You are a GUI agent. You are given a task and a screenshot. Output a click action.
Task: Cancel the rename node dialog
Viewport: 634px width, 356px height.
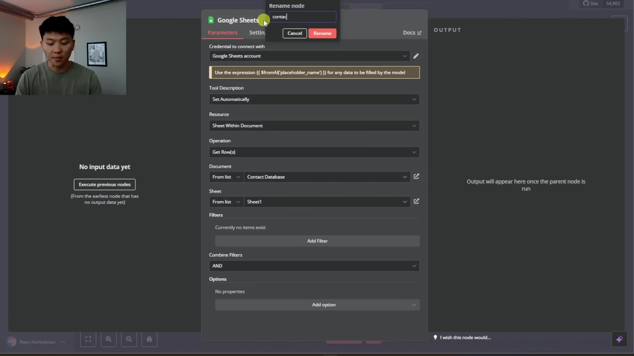(x=295, y=33)
